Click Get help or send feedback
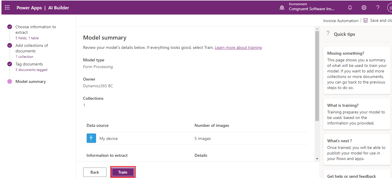Screen dimensions: 392x178 pyautogui.click(x=351, y=176)
